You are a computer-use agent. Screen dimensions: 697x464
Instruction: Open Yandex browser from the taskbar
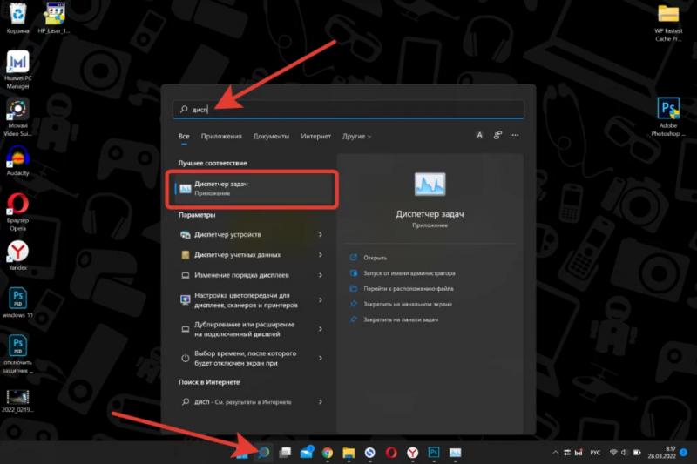(412, 453)
